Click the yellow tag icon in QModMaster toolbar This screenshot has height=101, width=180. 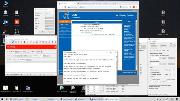tap(22, 42)
